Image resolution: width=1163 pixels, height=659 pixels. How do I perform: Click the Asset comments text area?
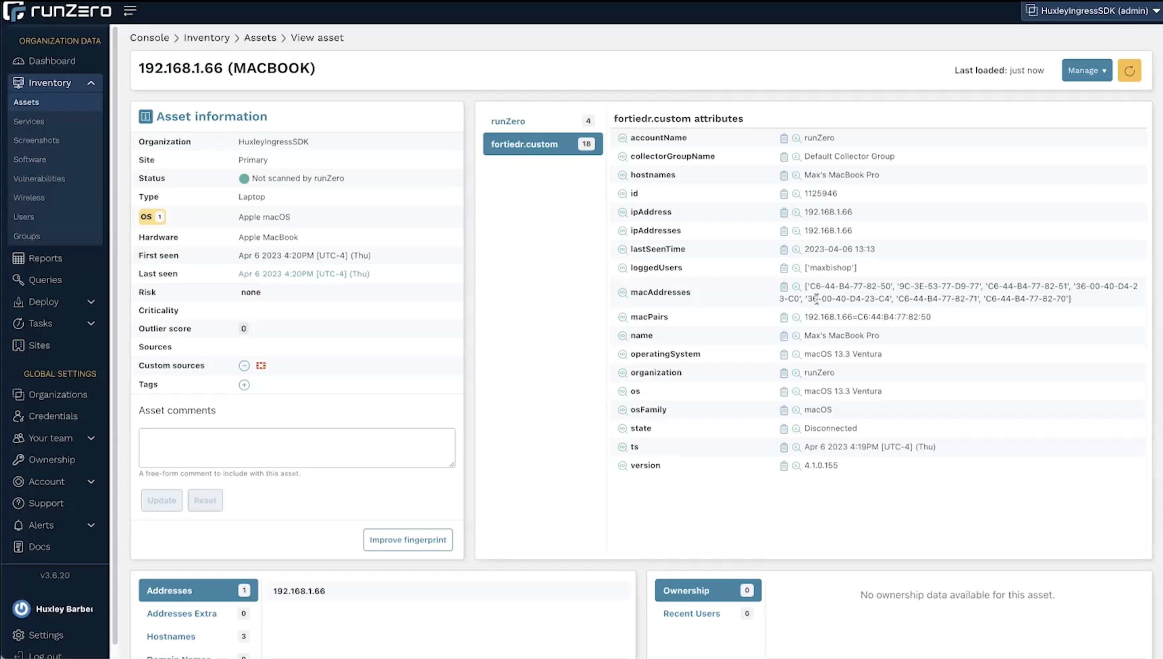tap(297, 448)
